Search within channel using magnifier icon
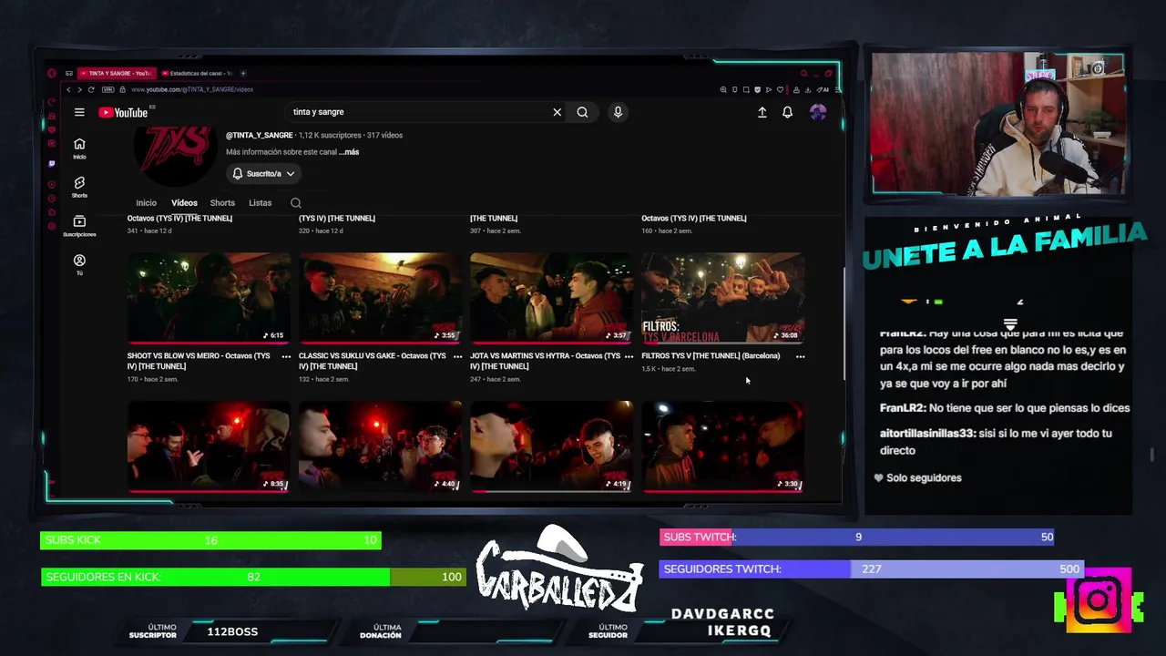This screenshot has height=656, width=1166. (x=295, y=203)
